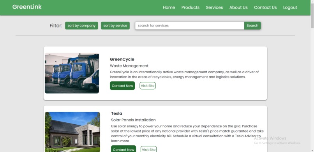Click the page's vertical scrollbar thumb
This screenshot has width=314, height=152.
[x=312, y=16]
